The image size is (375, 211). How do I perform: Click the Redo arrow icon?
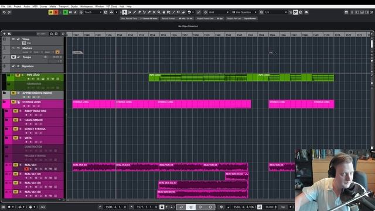9,12
